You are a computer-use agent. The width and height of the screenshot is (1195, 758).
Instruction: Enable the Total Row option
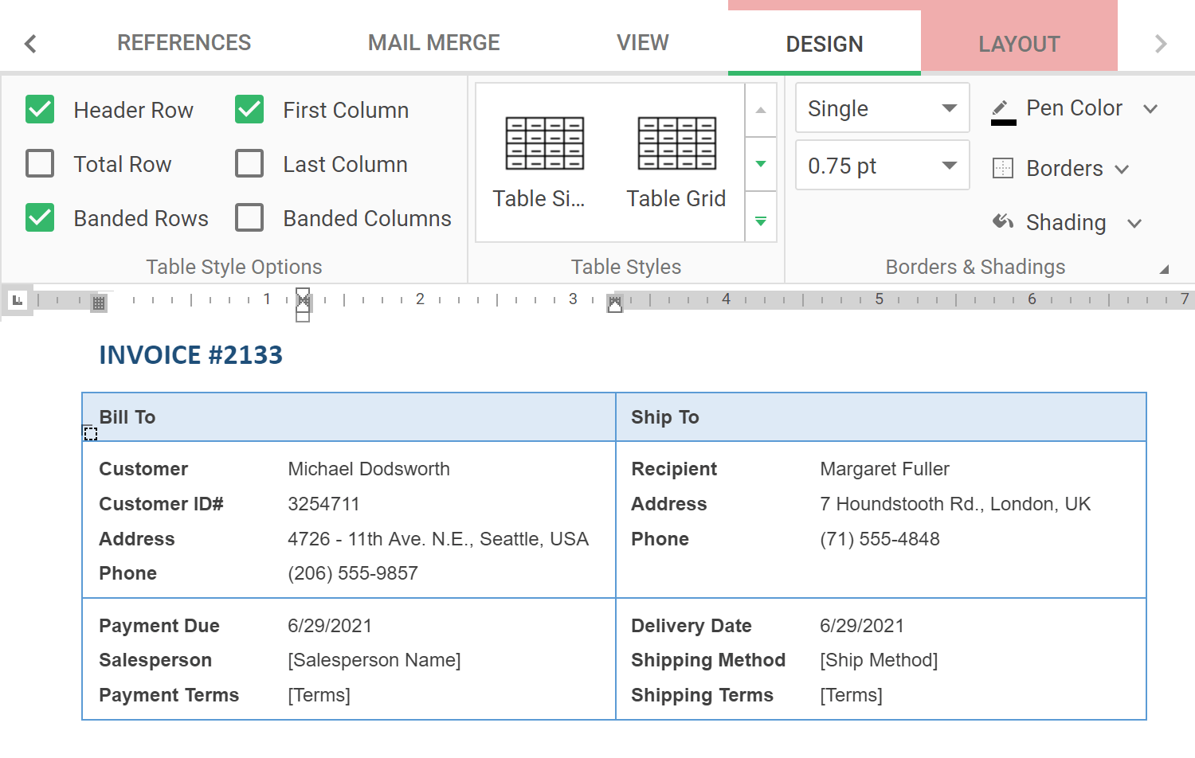[x=40, y=164]
